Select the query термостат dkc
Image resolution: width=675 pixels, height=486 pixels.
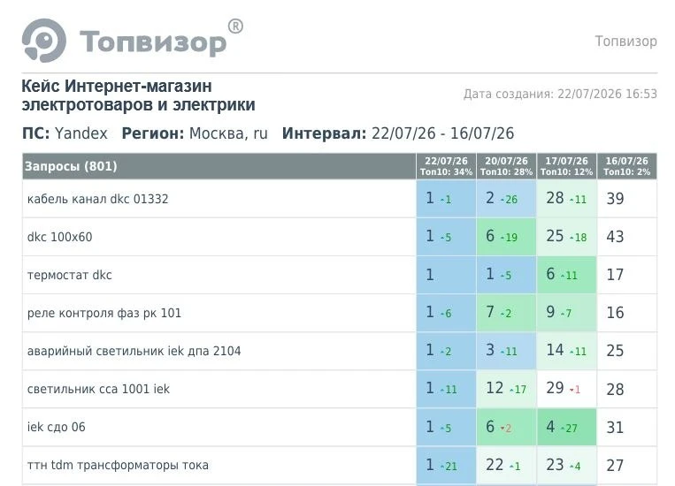tap(70, 275)
